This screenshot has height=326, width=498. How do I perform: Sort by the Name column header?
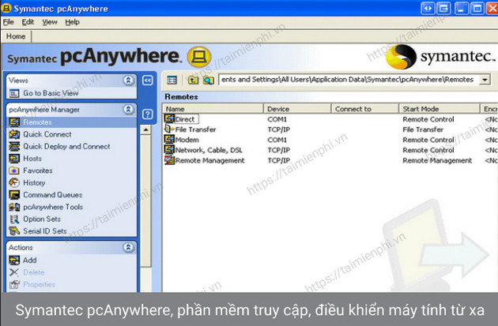click(213, 109)
